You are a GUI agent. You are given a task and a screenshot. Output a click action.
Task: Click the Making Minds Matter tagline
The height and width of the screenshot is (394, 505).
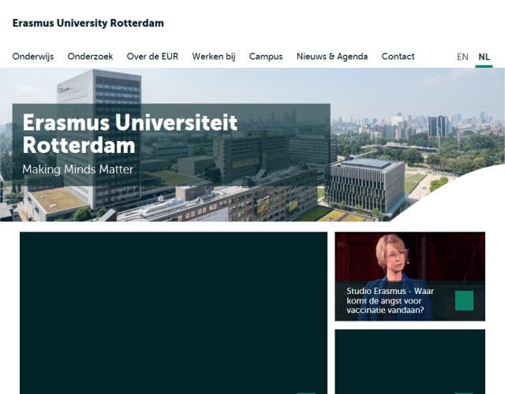point(77,169)
